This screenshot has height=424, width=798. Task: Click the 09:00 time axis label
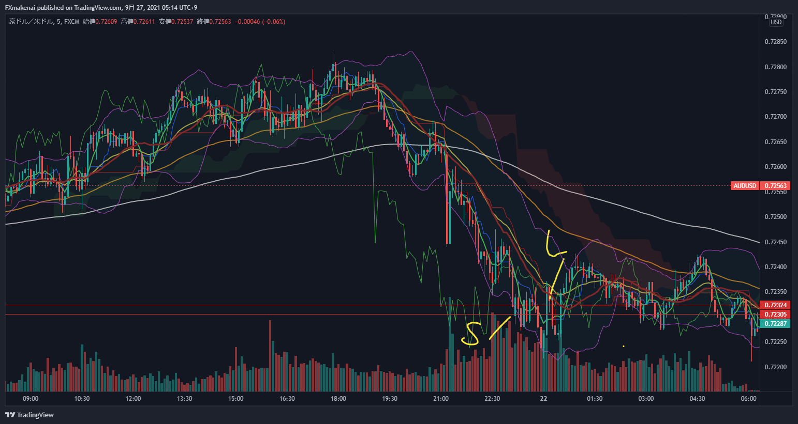(x=31, y=399)
